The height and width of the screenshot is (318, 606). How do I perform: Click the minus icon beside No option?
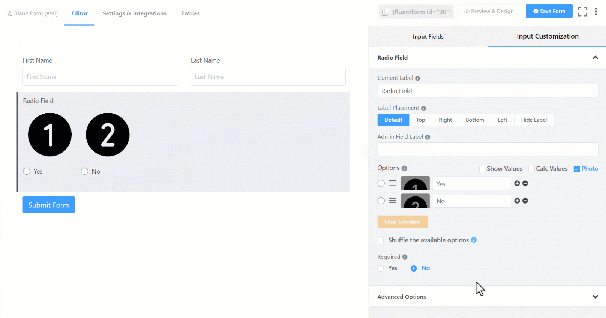(525, 201)
